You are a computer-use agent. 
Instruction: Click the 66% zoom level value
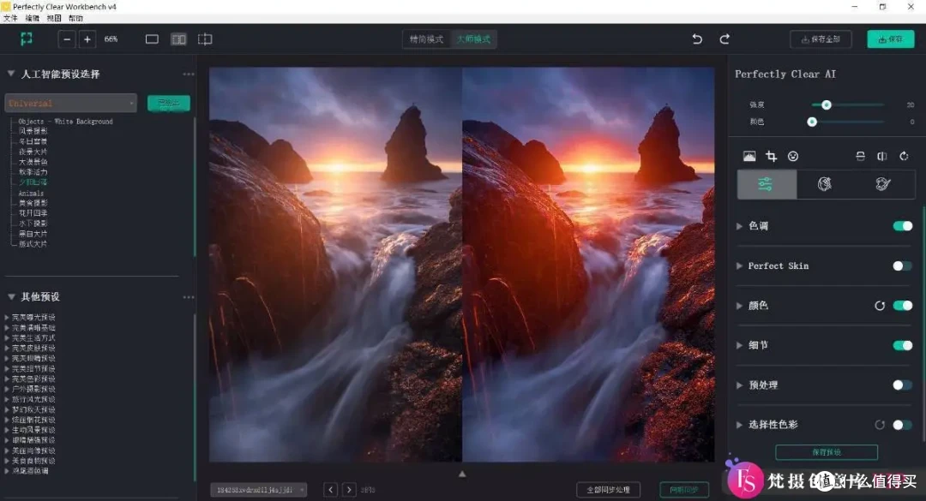click(x=111, y=39)
